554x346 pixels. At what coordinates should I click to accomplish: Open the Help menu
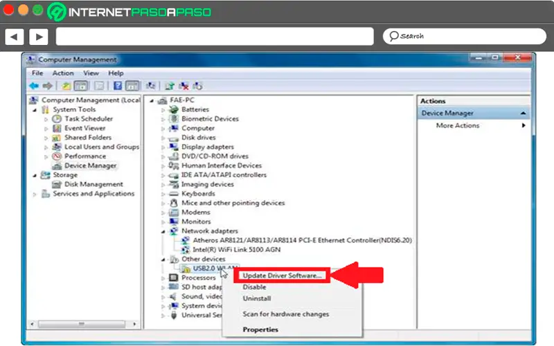(x=116, y=73)
